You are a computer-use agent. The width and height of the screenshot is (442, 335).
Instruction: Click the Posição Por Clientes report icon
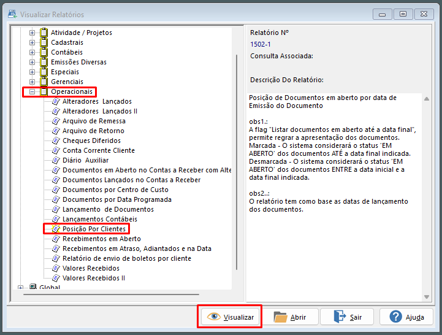coord(56,229)
